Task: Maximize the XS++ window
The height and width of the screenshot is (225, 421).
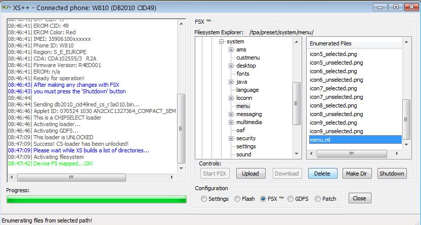Action: 396,7
